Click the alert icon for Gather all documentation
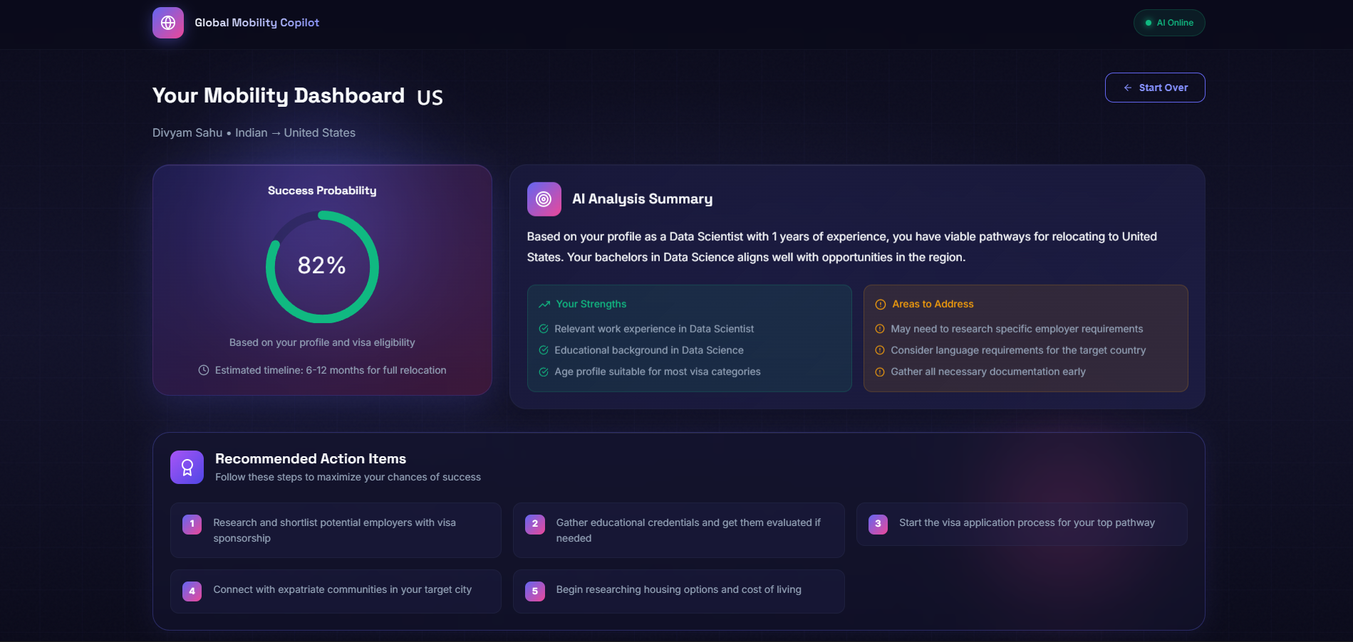 click(x=880, y=372)
